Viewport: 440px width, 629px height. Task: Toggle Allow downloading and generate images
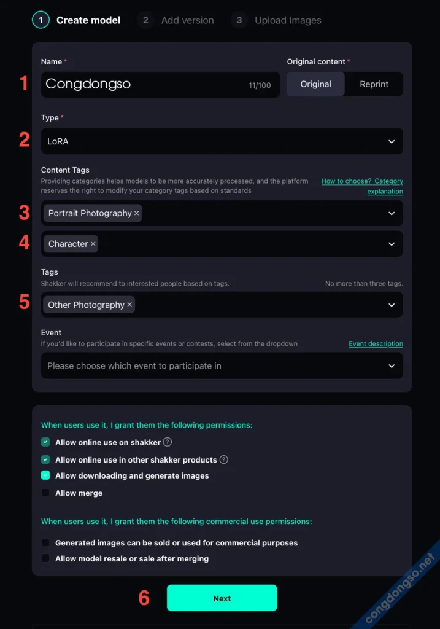coord(45,475)
